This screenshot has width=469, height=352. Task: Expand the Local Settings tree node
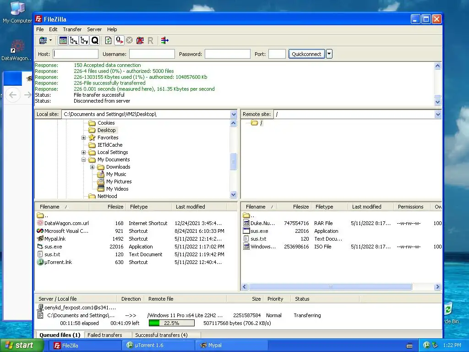click(x=83, y=152)
